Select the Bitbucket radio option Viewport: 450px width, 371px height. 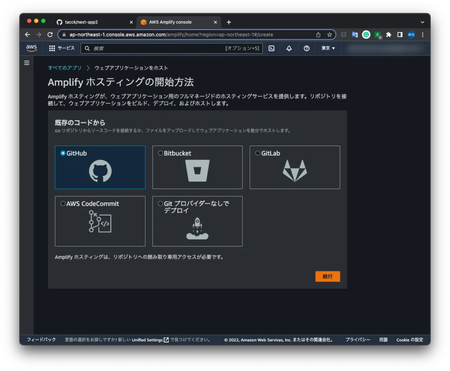[x=160, y=153]
